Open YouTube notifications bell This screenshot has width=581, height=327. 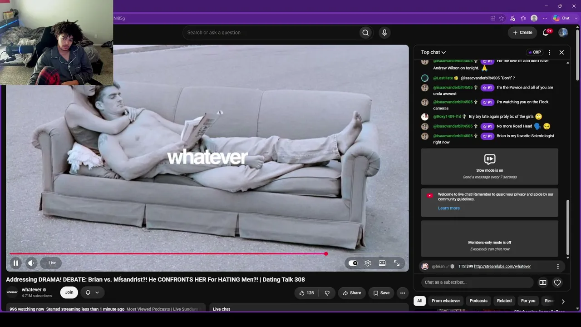546,33
